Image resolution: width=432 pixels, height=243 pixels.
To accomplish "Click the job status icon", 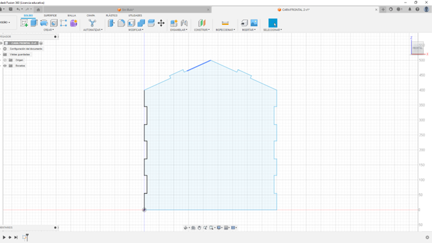I will click(398, 9).
